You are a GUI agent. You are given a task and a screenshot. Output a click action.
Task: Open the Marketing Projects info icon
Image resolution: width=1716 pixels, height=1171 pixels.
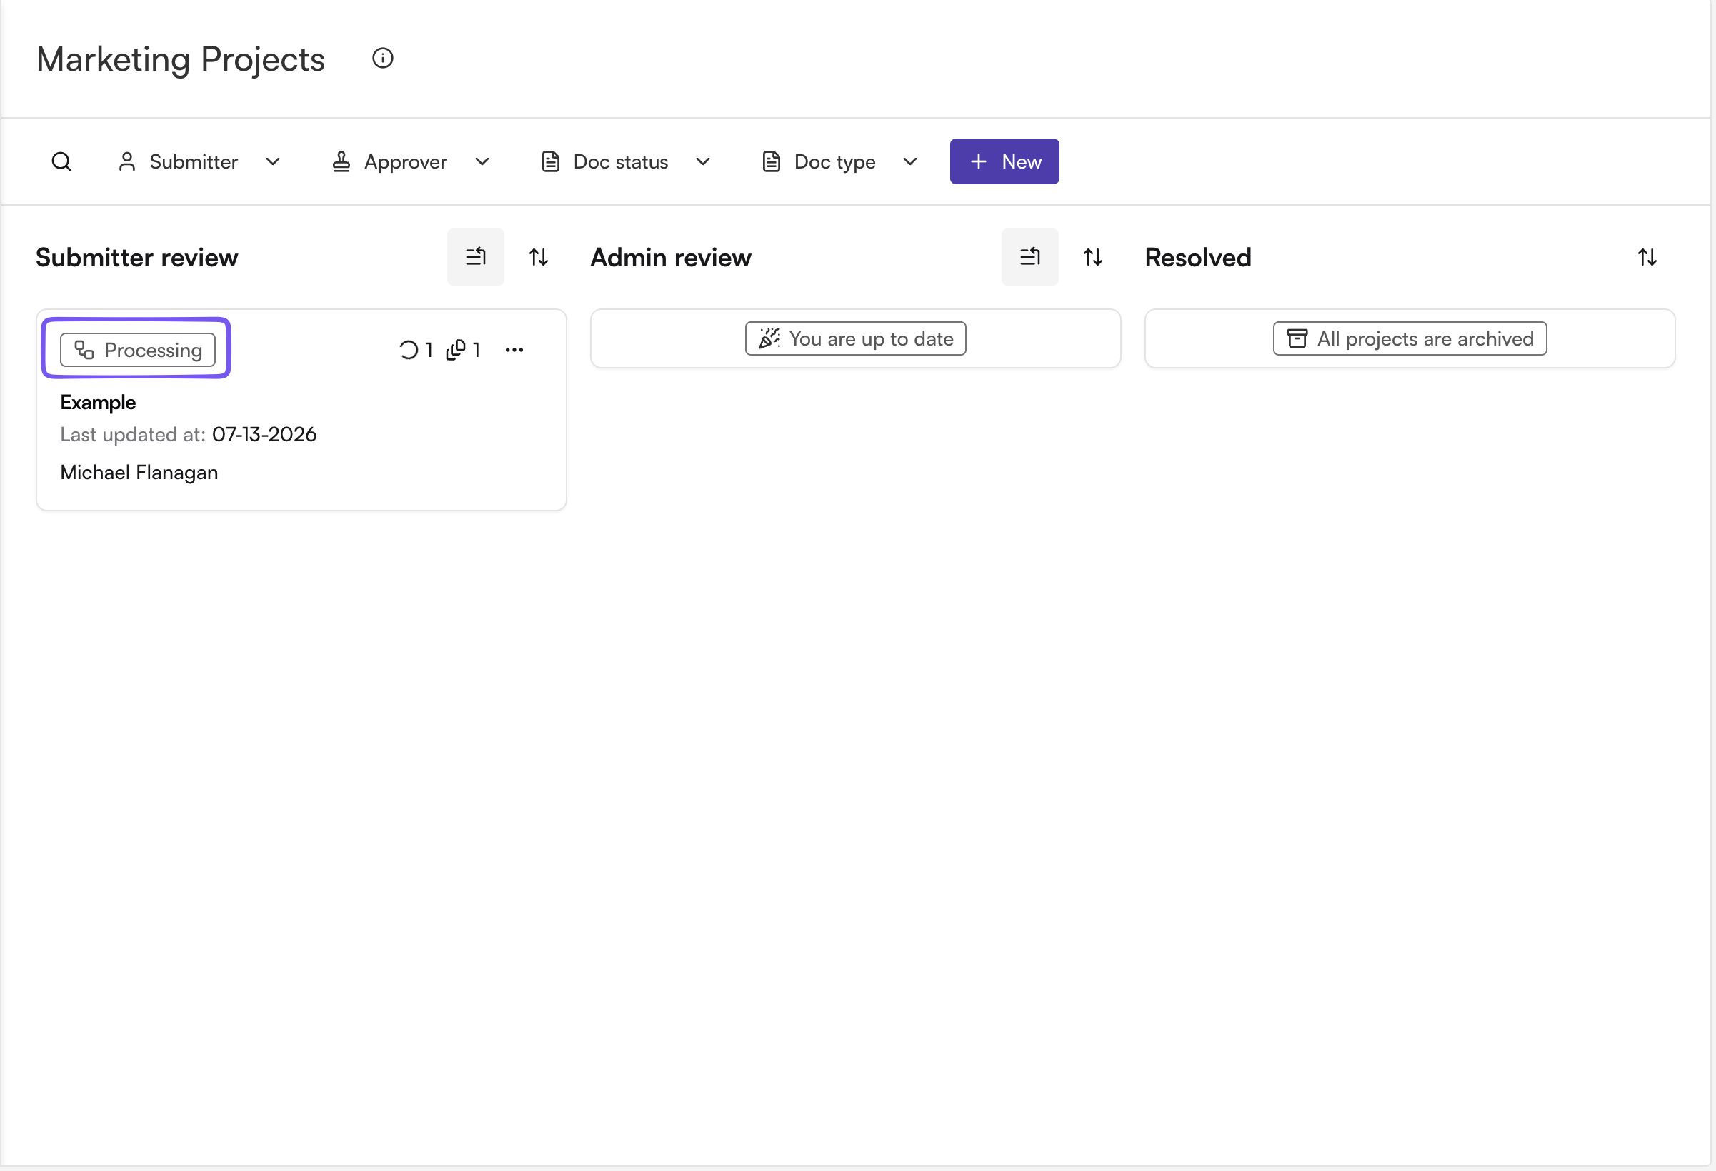coord(382,59)
